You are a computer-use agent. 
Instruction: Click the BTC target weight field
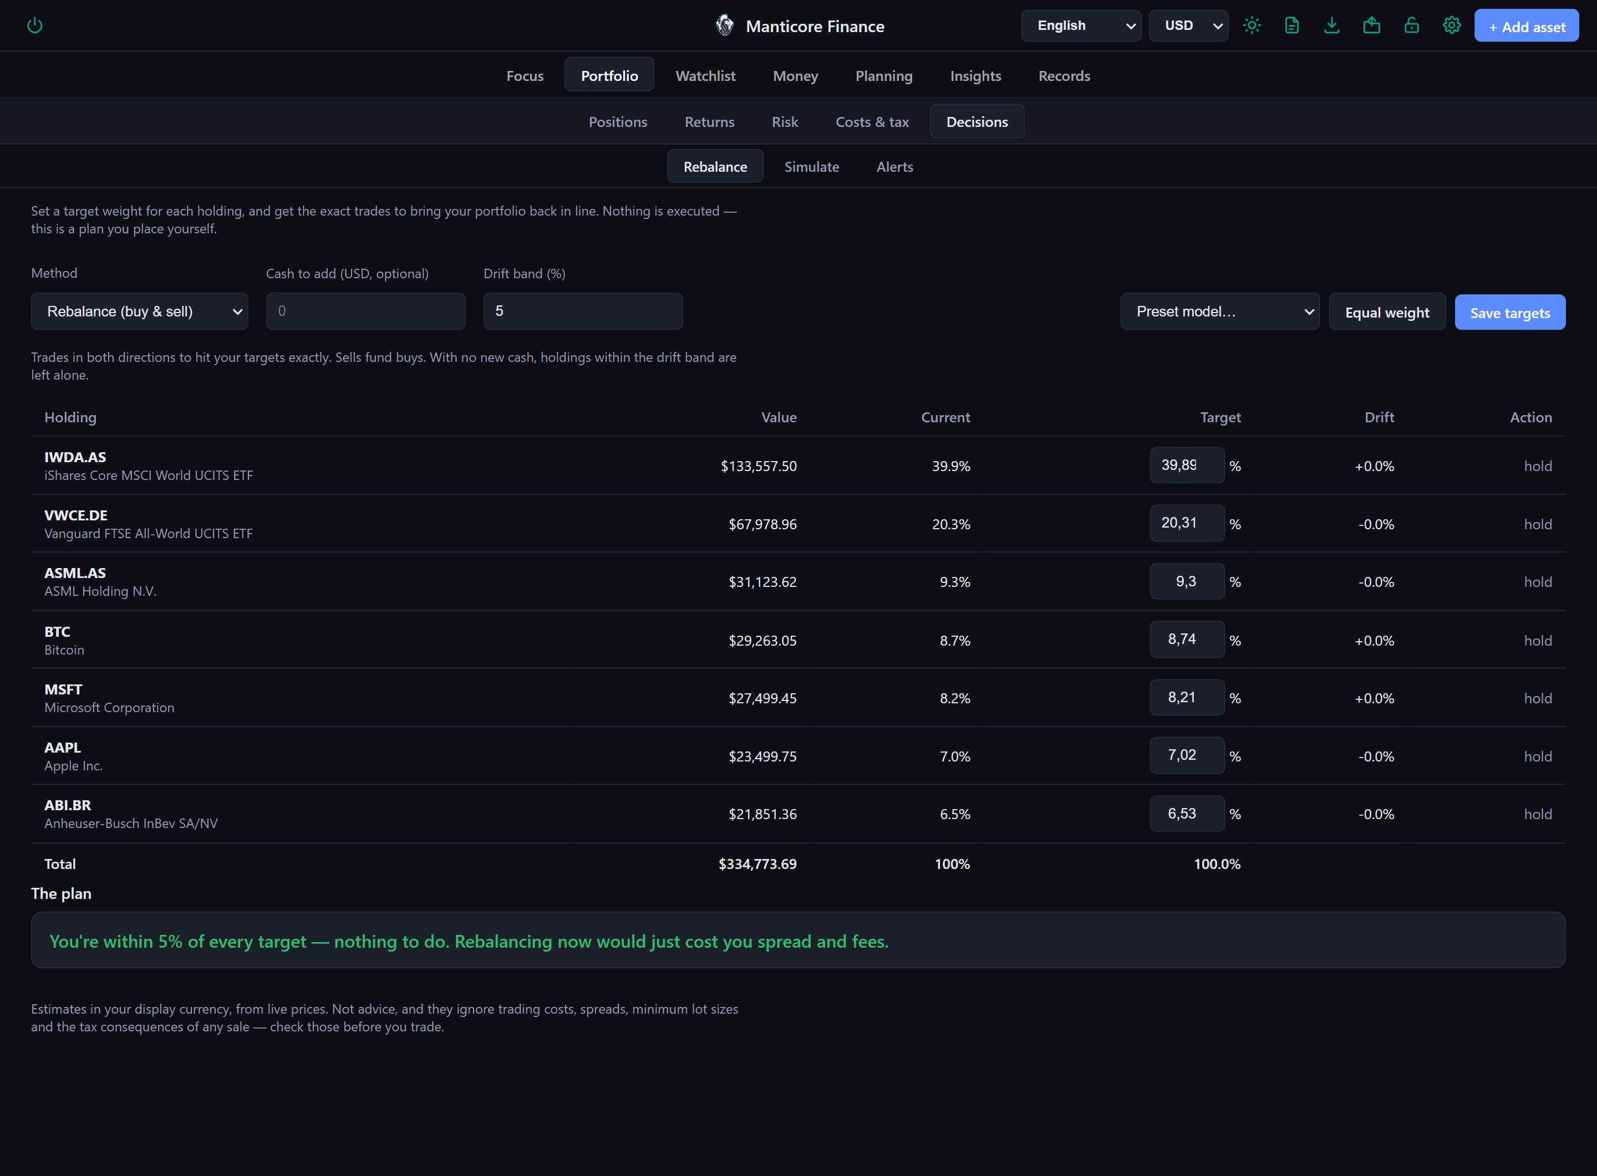[1186, 639]
